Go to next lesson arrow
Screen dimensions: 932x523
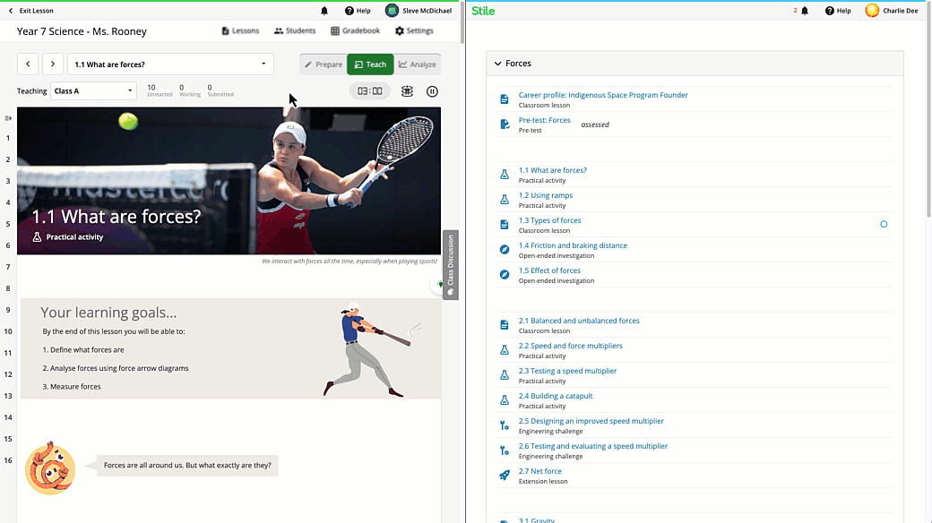52,64
